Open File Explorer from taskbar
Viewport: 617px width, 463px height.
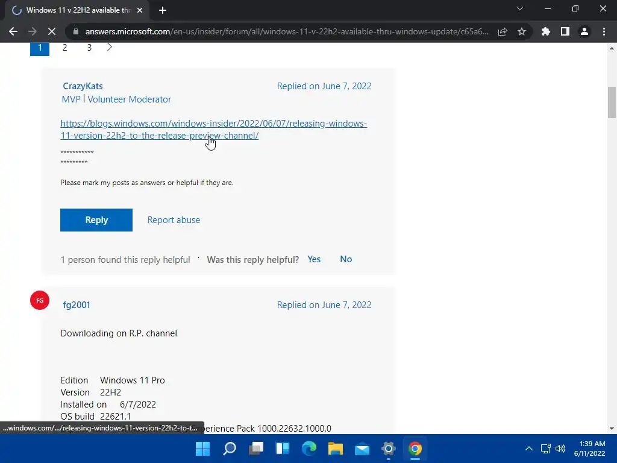[x=336, y=449]
